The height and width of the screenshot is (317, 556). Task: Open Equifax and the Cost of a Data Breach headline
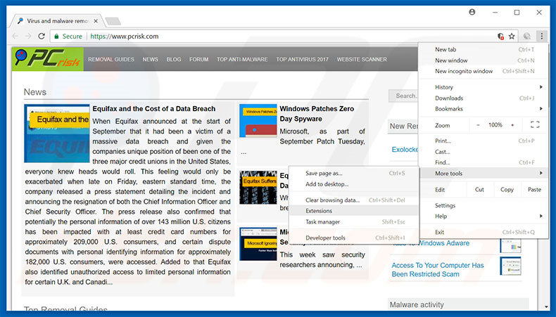(x=154, y=109)
